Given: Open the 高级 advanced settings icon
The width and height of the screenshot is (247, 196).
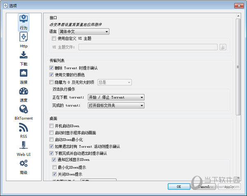Looking at the screenshot, I should point(23,167).
